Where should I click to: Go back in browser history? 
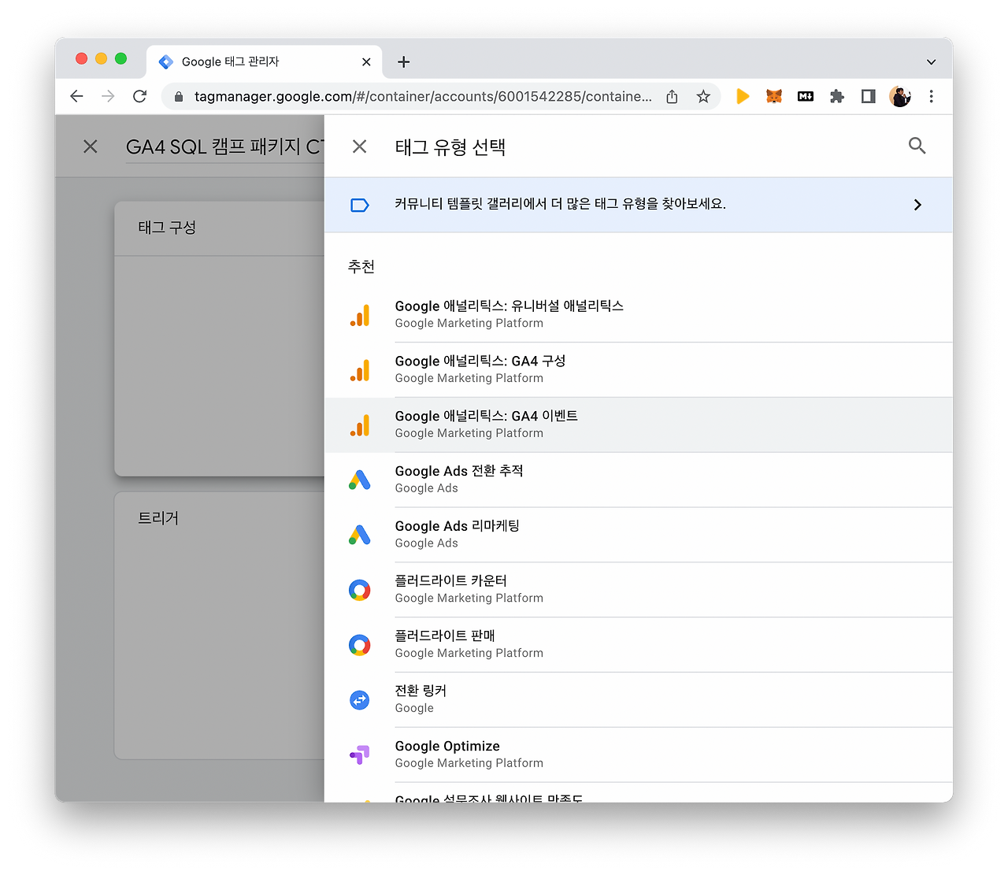(76, 96)
